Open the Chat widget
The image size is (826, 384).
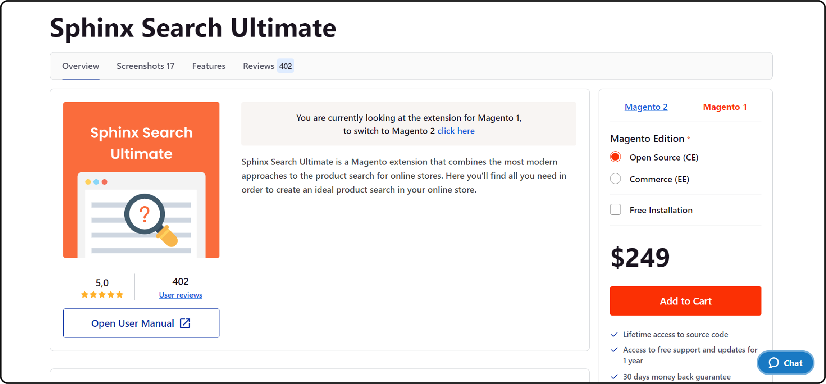pos(785,363)
